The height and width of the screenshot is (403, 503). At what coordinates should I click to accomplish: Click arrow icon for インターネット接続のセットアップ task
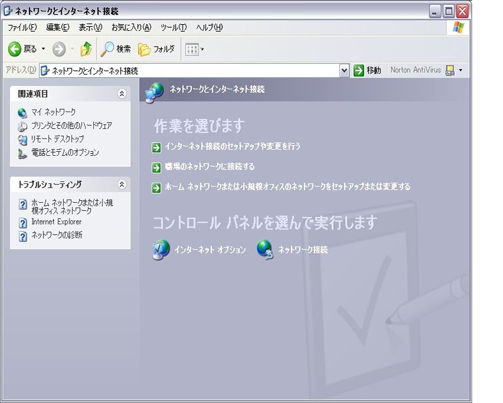pyautogui.click(x=156, y=148)
